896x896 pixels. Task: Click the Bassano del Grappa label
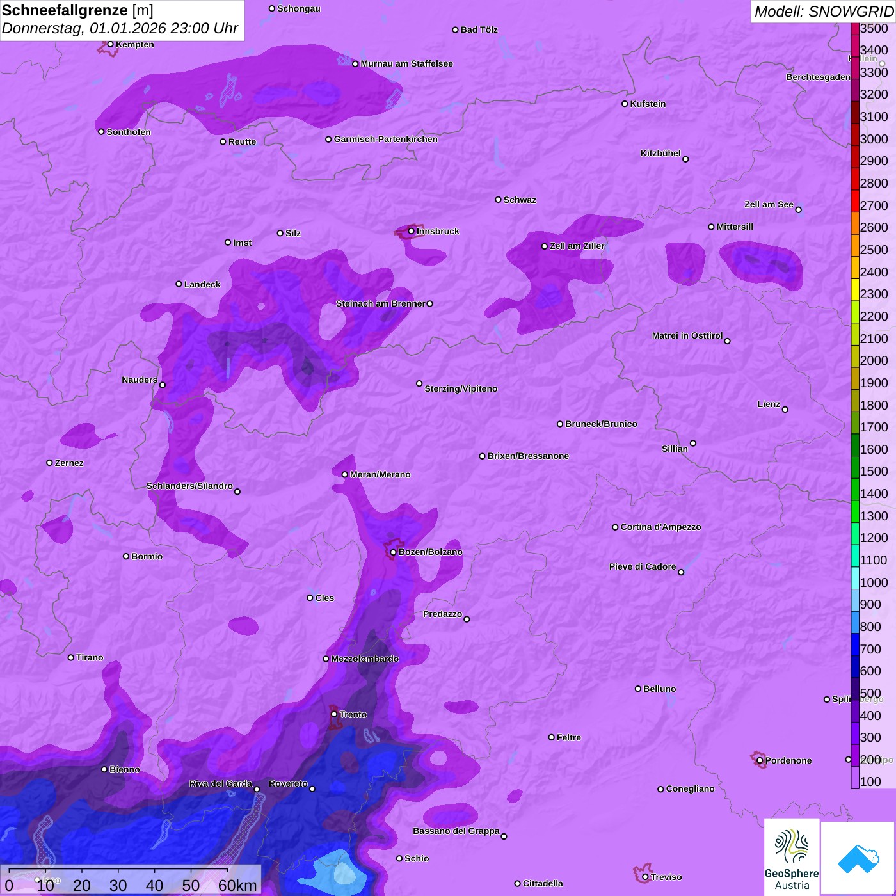point(456,831)
